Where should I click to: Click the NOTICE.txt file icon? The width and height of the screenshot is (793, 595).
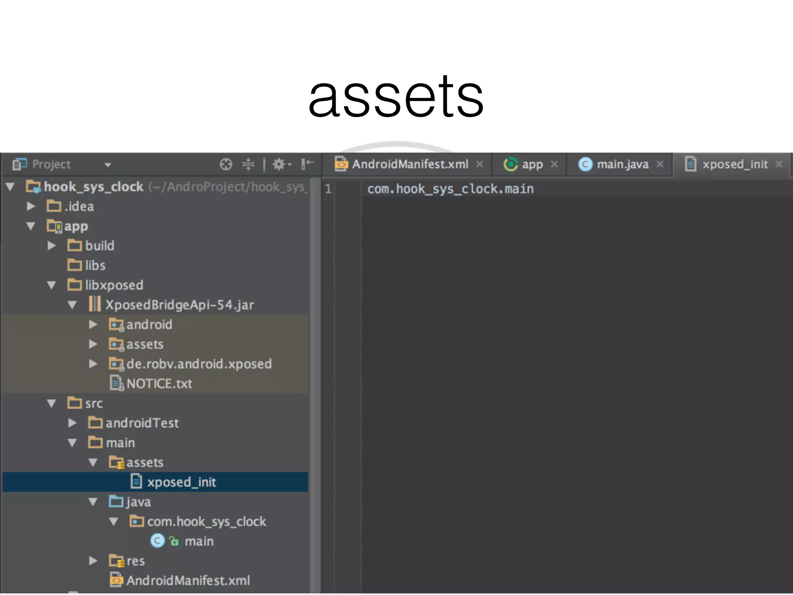117,383
